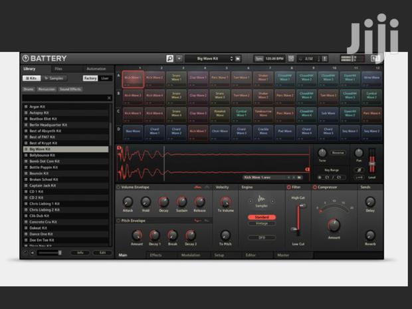Select the highlighted Big Wave Kit row
Image resolution: width=412 pixels, height=309 pixels.
point(66,150)
